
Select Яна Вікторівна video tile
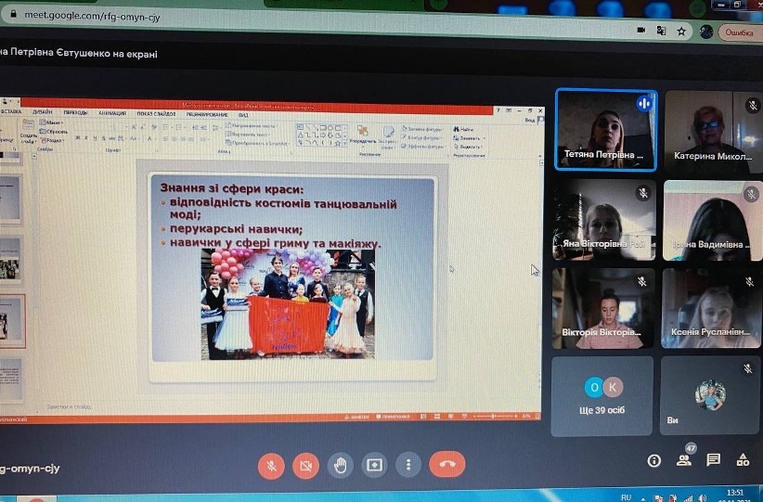pos(604,219)
